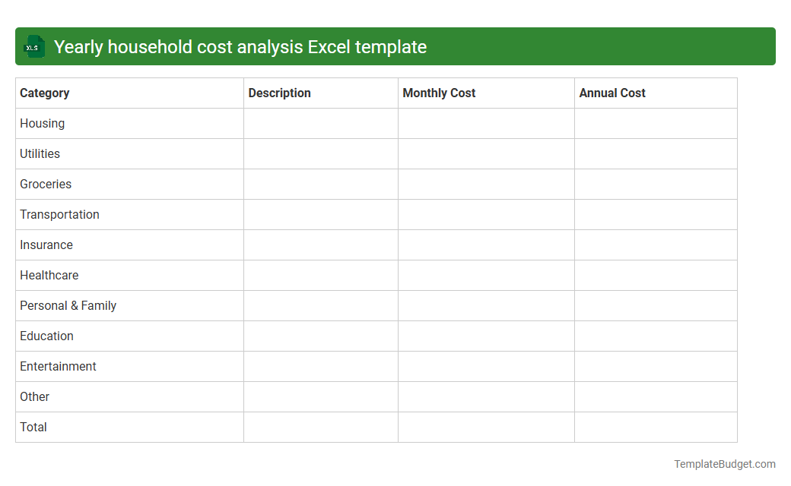Click the Description column header
The image size is (791, 486).
tap(279, 93)
